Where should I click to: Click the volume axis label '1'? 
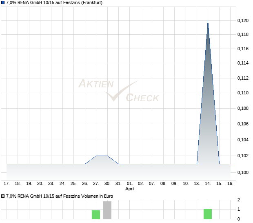pos(239,209)
